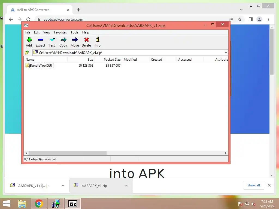Expand the 7-Zip address path dropdown
Image resolution: width=279 pixels, height=209 pixels.
[226, 53]
